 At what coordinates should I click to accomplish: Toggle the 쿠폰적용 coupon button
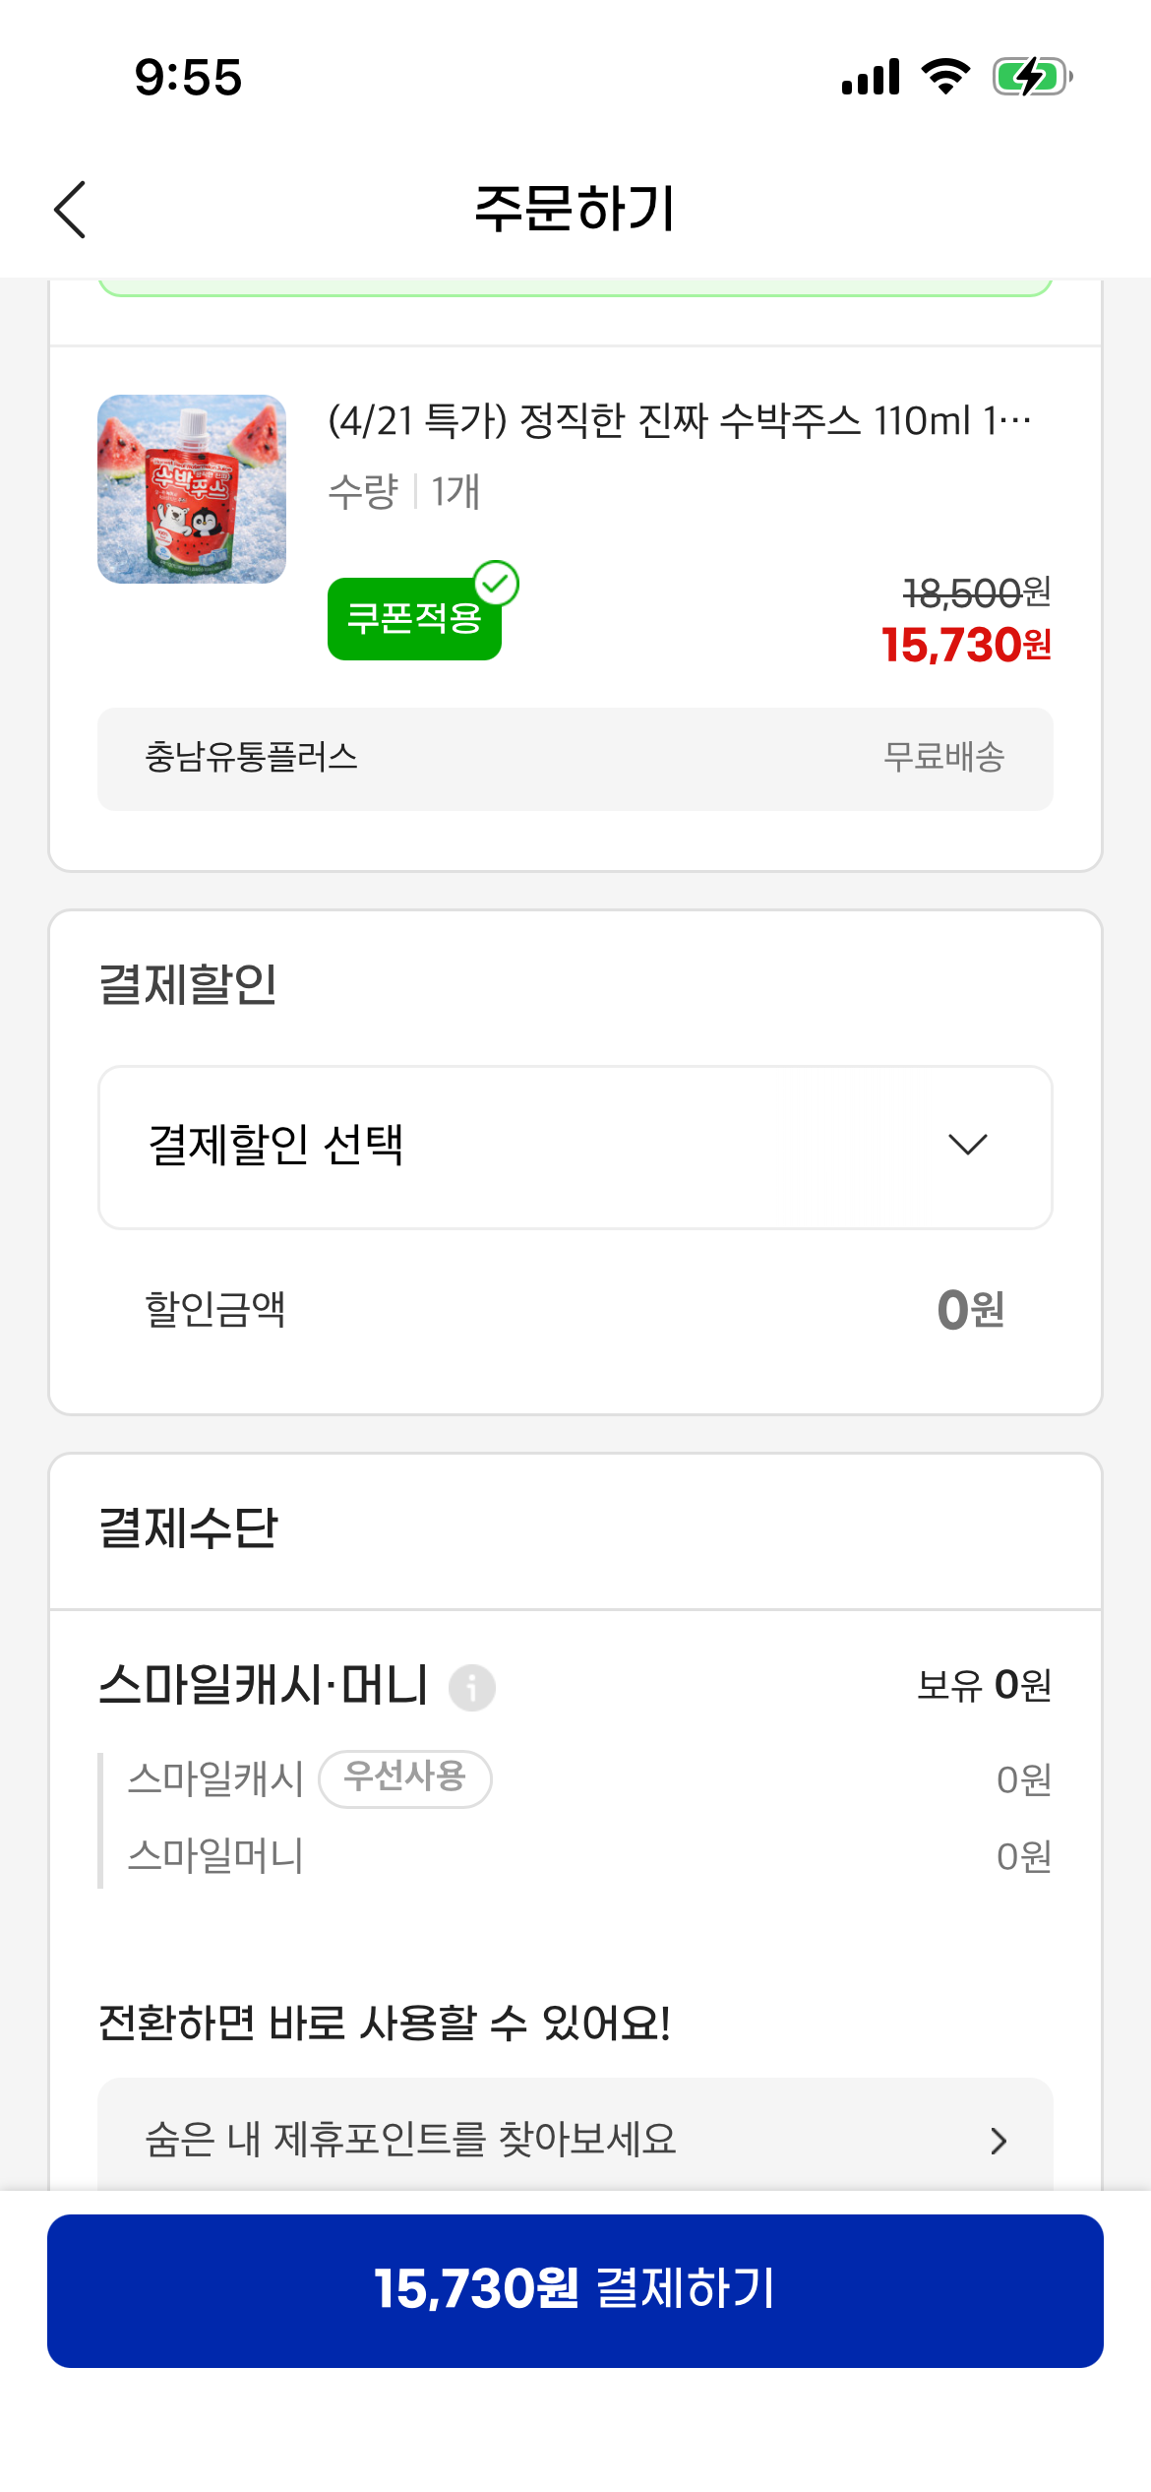(413, 620)
